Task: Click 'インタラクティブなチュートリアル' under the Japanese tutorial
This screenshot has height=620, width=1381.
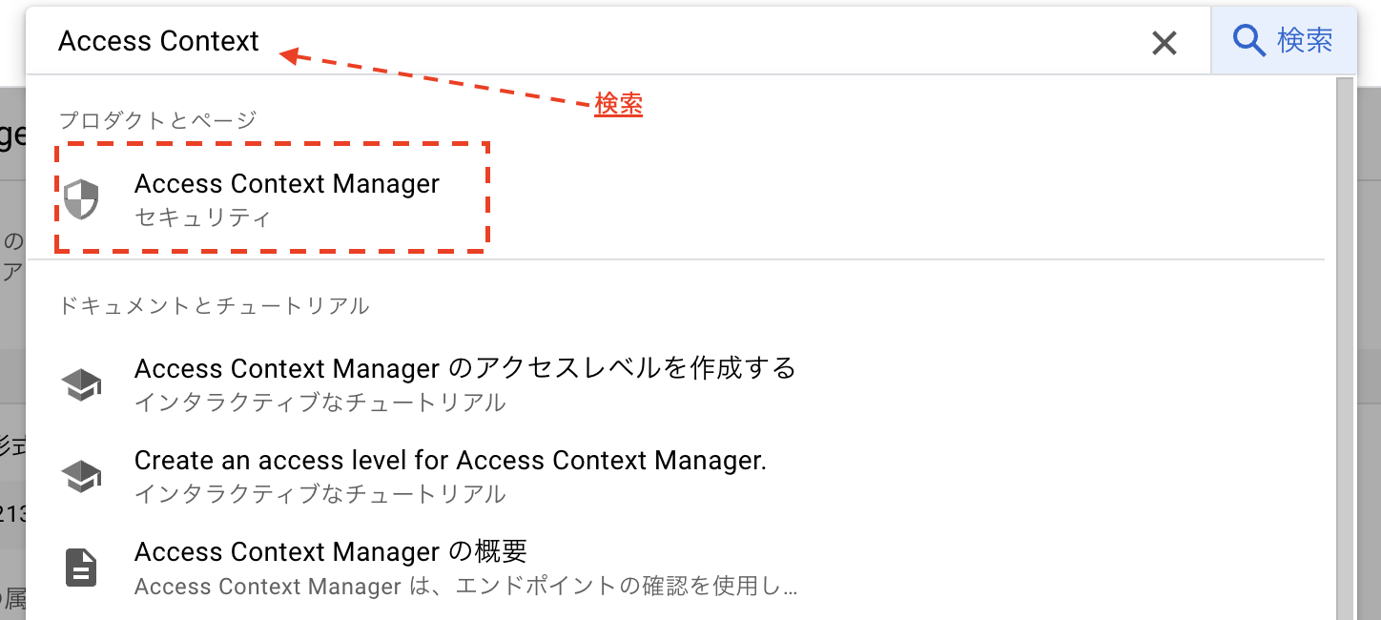Action: (x=319, y=403)
